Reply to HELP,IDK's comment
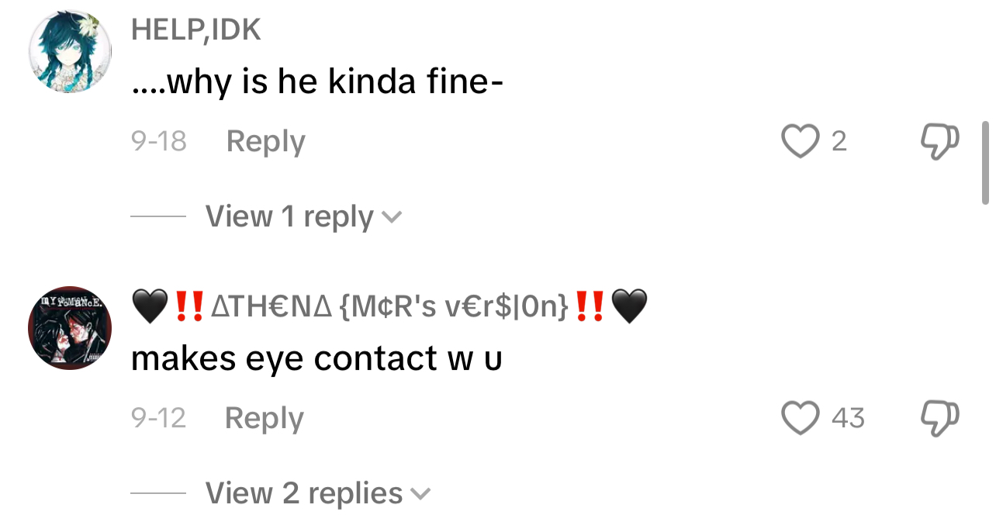The width and height of the screenshot is (996, 532). pyautogui.click(x=265, y=142)
